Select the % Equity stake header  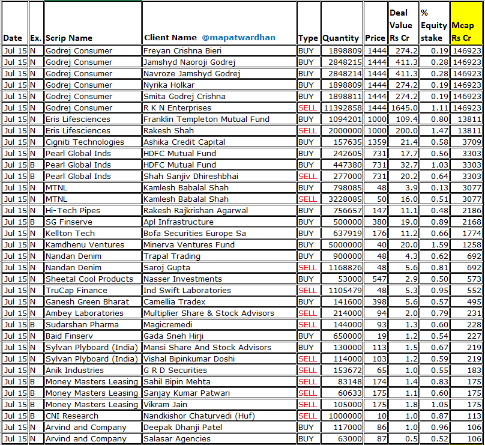click(435, 23)
